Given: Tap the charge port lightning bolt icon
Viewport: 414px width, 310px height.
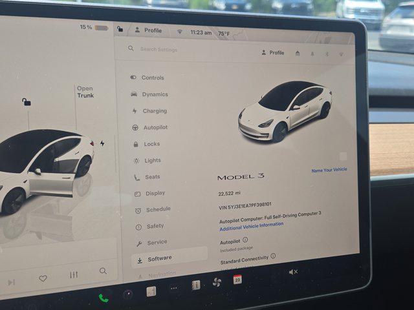Looking at the screenshot, I should click(x=102, y=143).
